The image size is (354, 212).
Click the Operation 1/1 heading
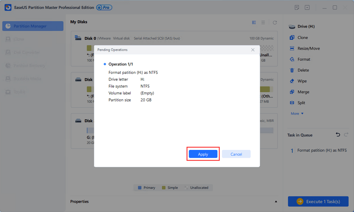[x=121, y=64]
